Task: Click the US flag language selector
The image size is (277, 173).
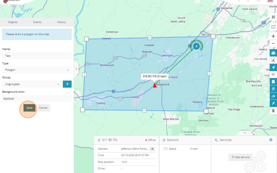Action: 270,1
